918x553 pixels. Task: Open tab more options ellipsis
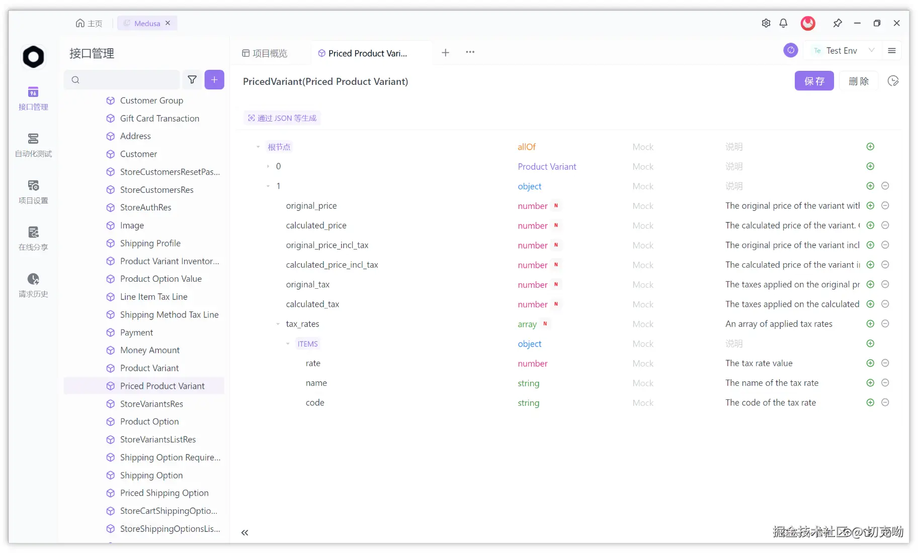tap(470, 52)
